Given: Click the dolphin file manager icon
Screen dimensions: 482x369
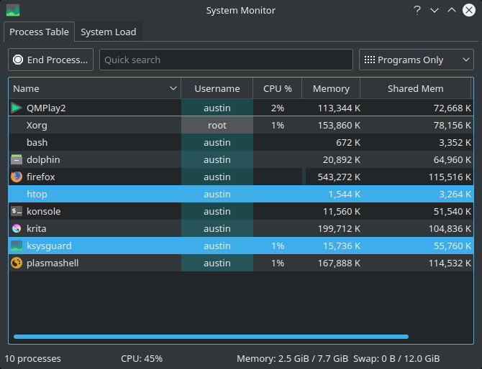Looking at the screenshot, I should click(17, 159).
